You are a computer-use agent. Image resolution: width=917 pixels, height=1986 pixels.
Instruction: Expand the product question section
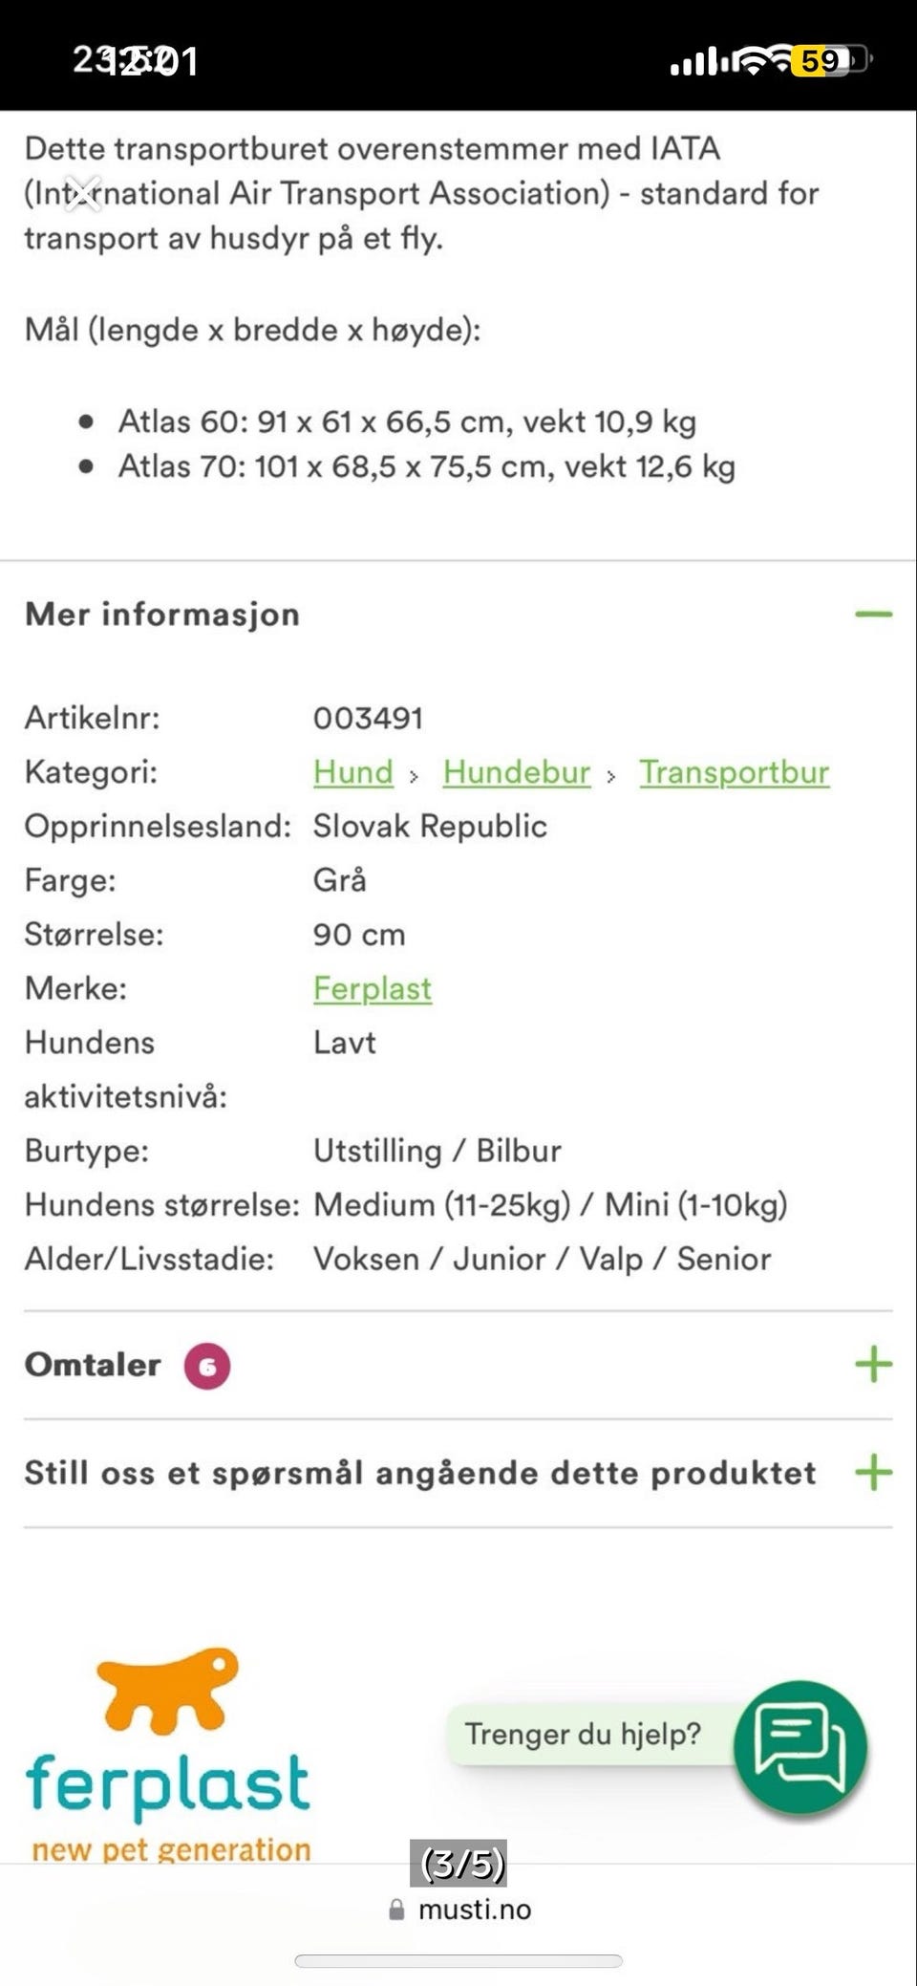tap(872, 1473)
